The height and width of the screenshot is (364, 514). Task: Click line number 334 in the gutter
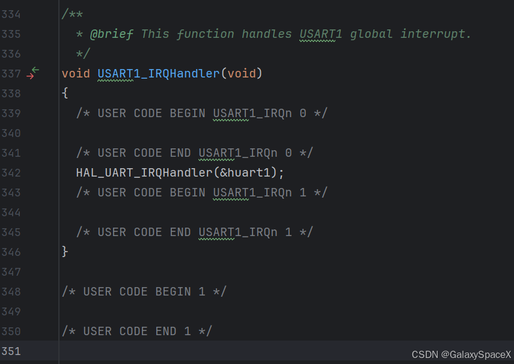11,14
